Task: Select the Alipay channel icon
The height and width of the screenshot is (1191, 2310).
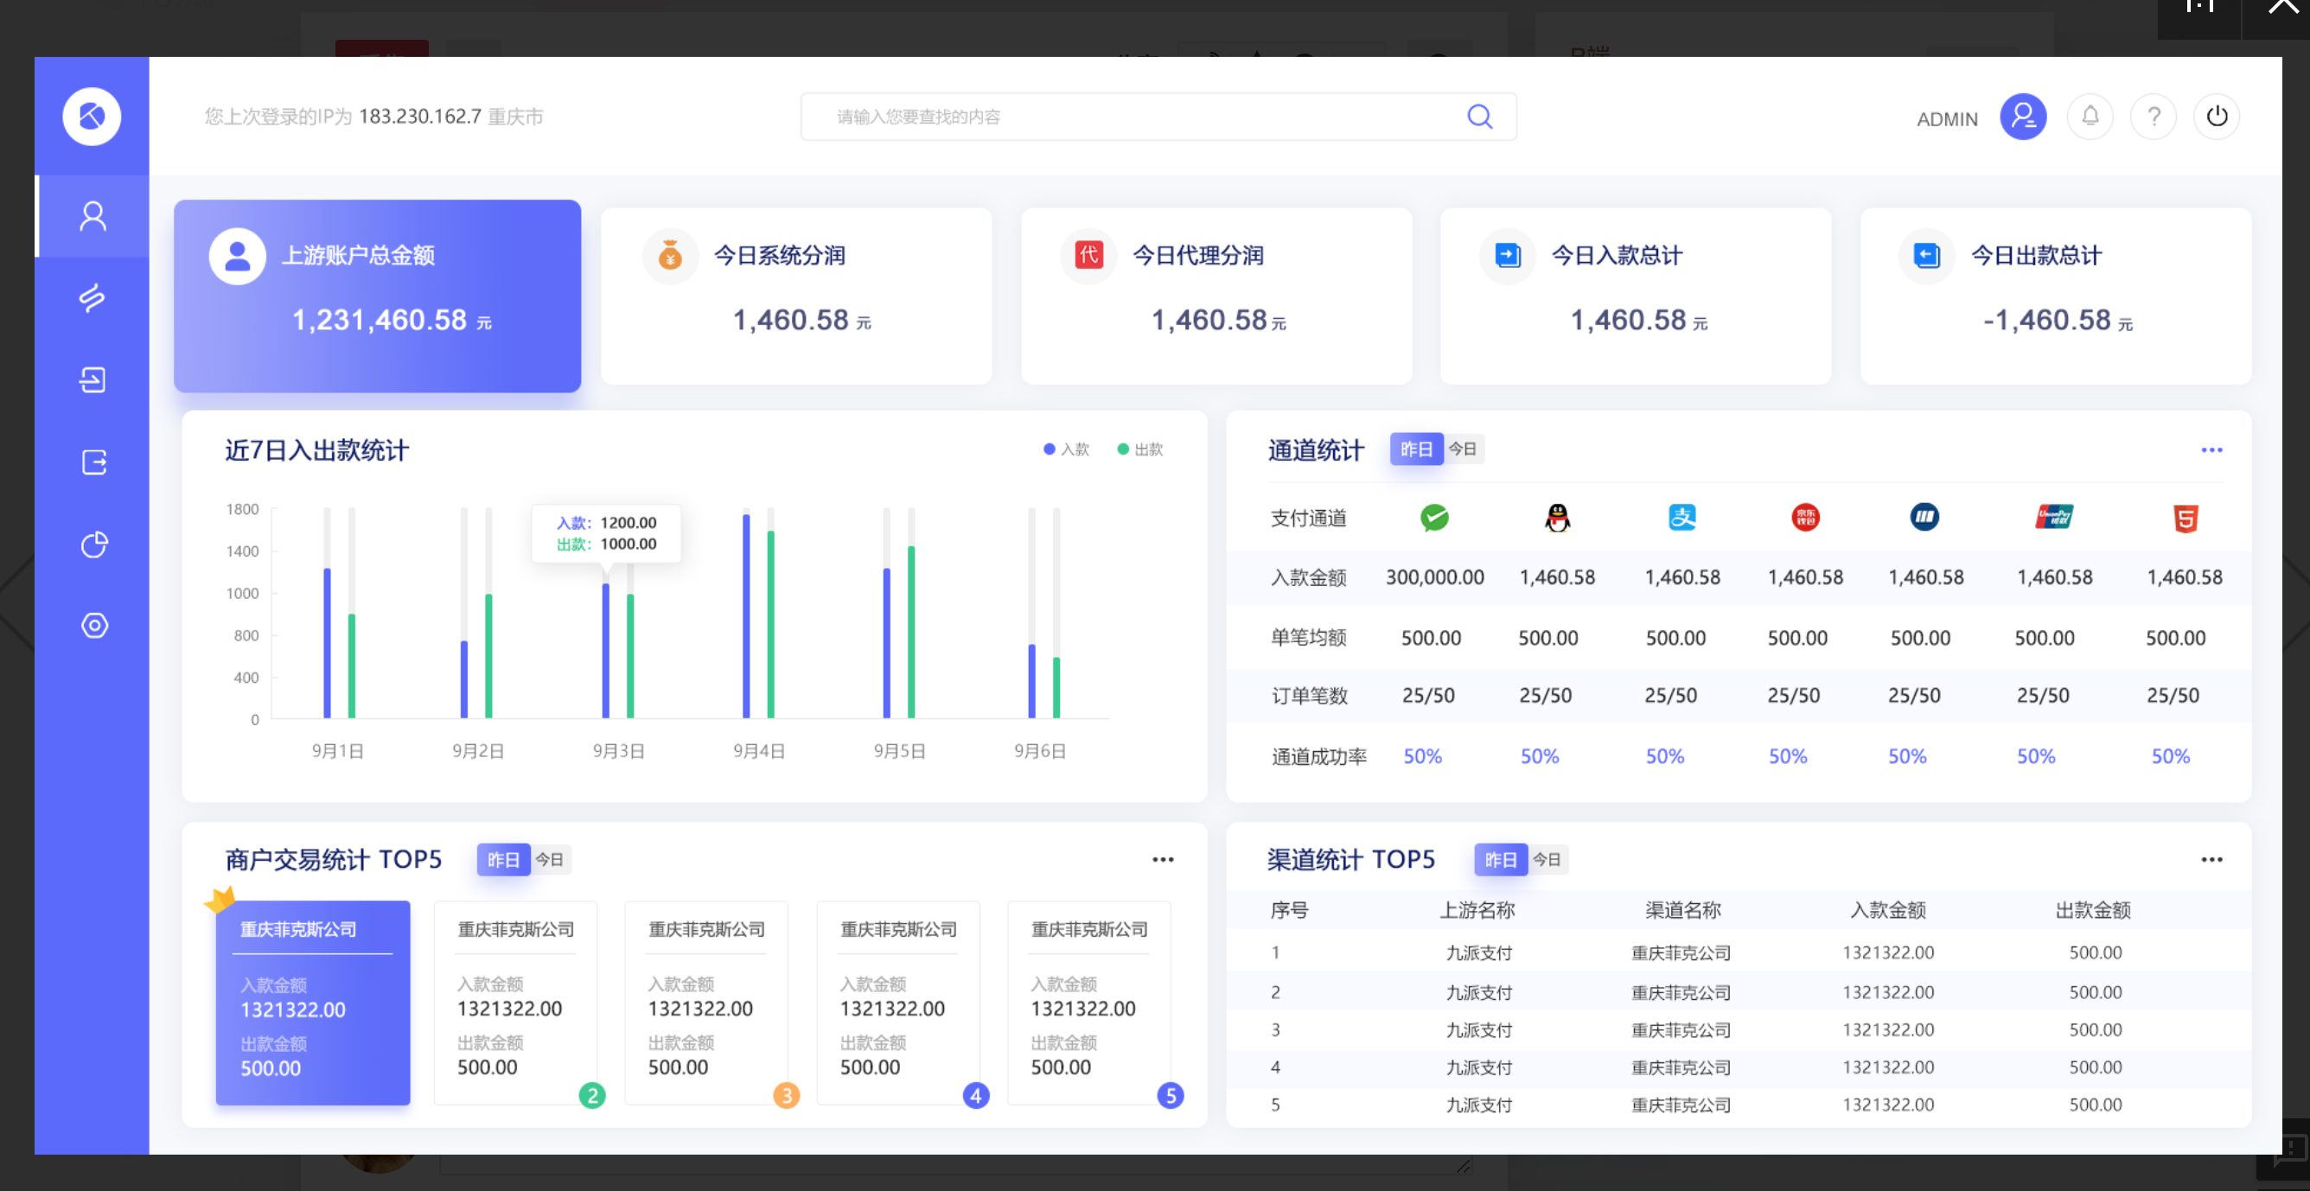Action: pos(1681,518)
